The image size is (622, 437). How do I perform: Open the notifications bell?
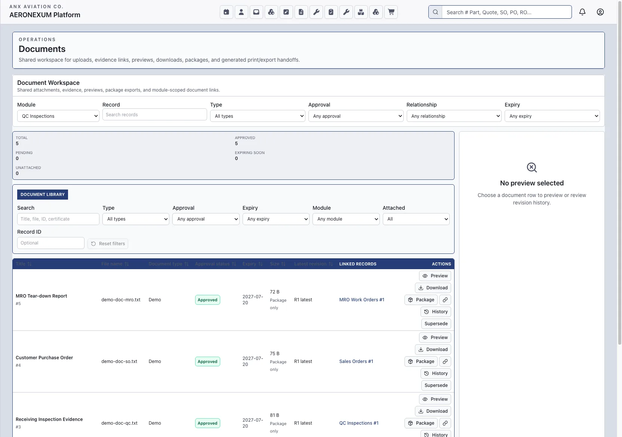(582, 12)
